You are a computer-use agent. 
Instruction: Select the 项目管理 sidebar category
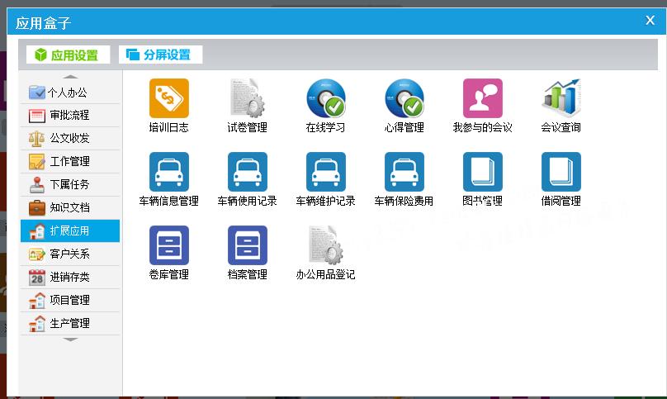pyautogui.click(x=69, y=301)
